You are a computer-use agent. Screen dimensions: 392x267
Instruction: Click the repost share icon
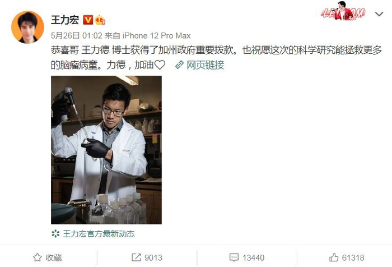pos(136,257)
